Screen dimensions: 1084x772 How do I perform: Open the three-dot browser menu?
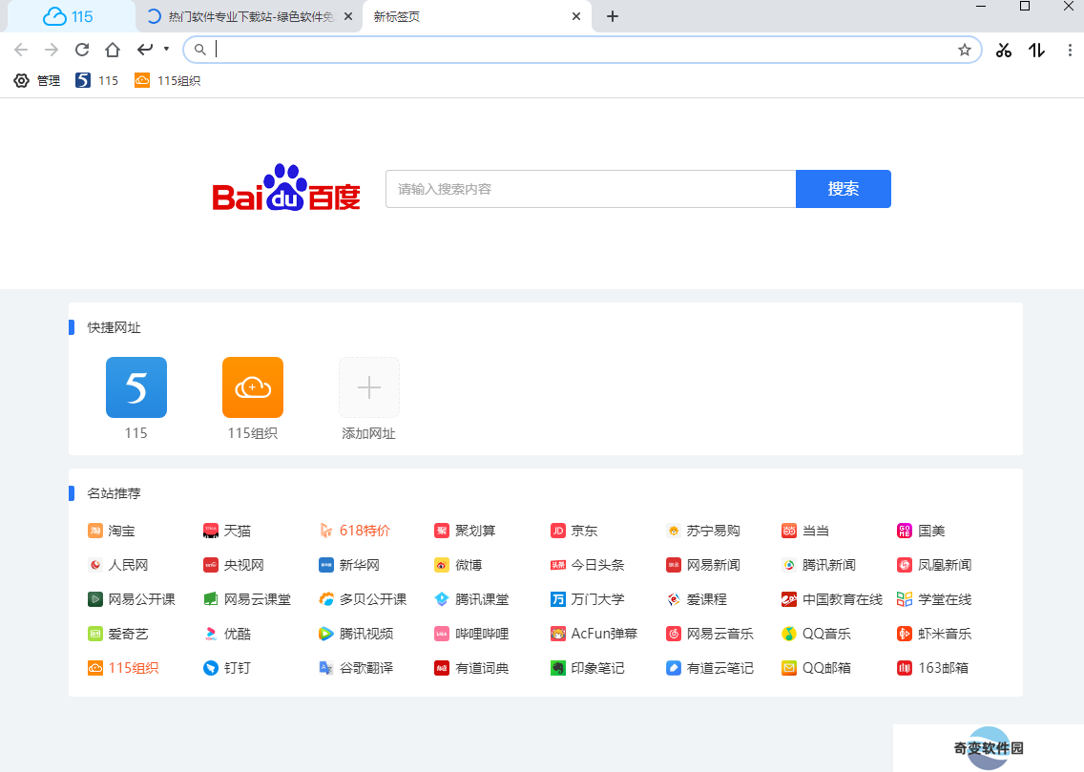(1070, 50)
